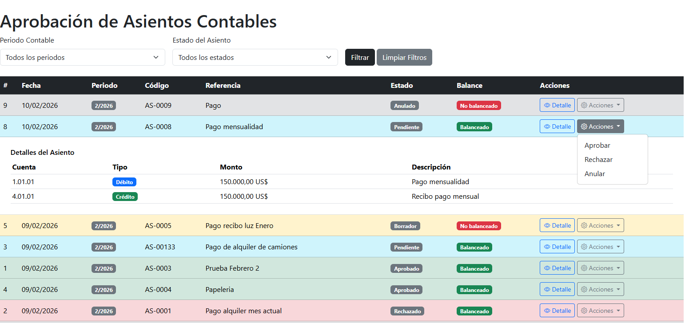Click the eye icon on Papeleria row
The width and height of the screenshot is (685, 323).
(x=547, y=289)
